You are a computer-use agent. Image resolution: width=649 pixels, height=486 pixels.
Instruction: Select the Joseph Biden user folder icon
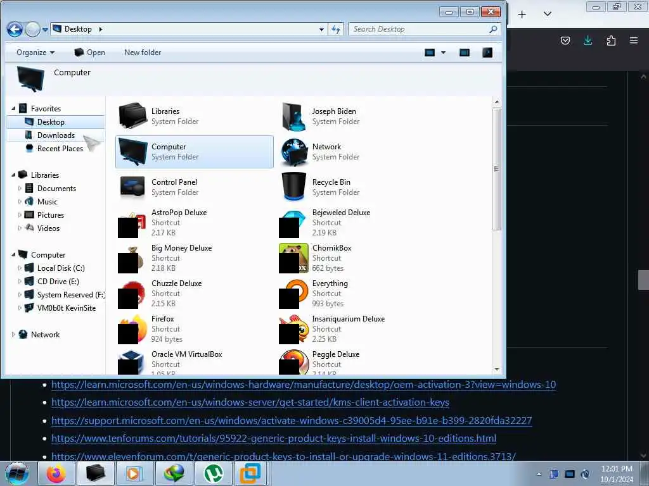pos(355,116)
